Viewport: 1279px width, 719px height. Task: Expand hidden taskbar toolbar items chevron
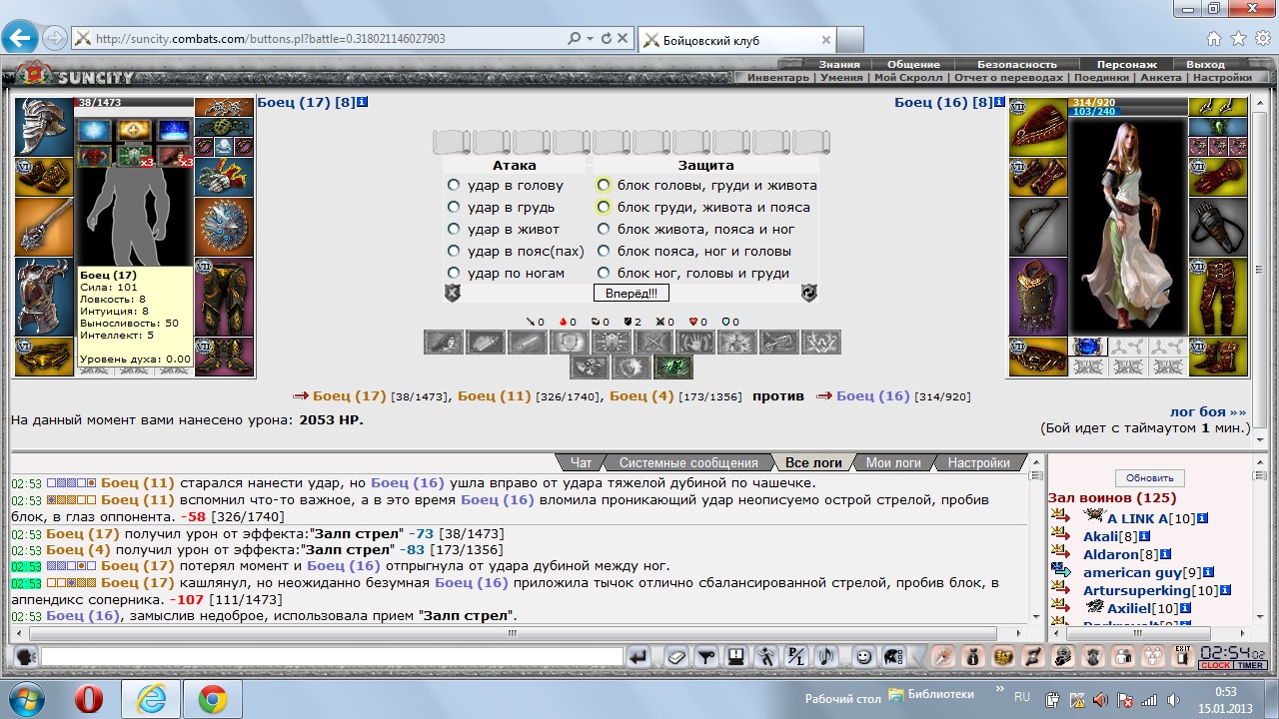tap(999, 691)
